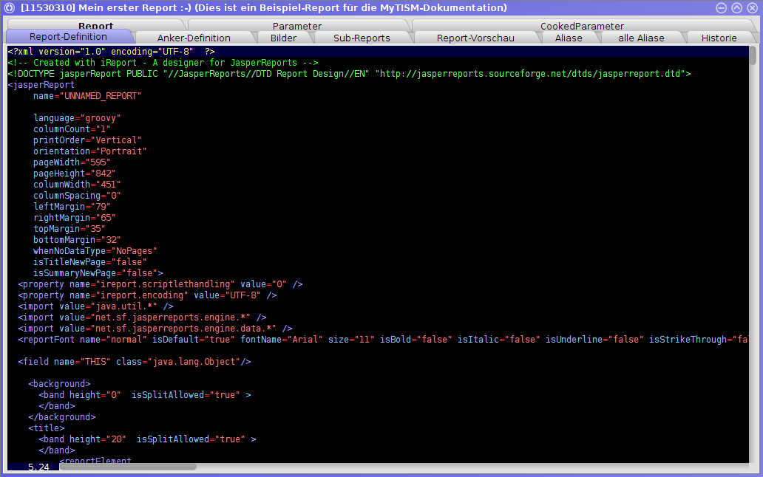The height and width of the screenshot is (477, 763).
Task: Open the Aliase tab
Action: click(x=569, y=38)
